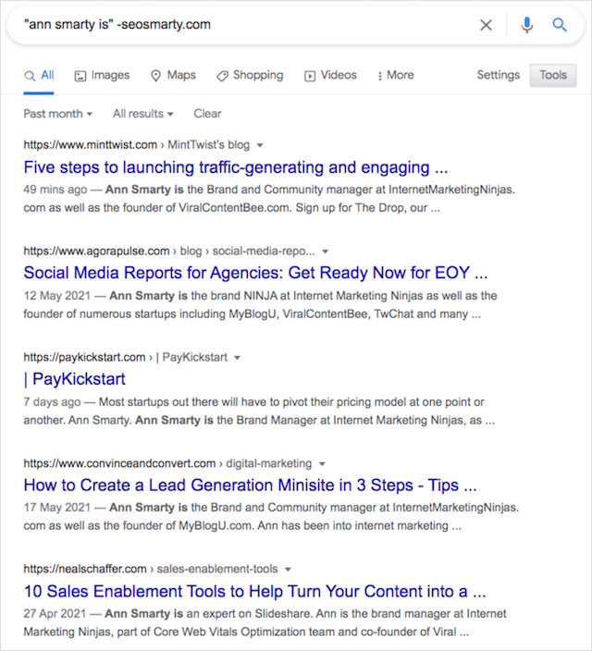Open the Shopping results tab
The width and height of the screenshot is (592, 651).
coord(251,76)
